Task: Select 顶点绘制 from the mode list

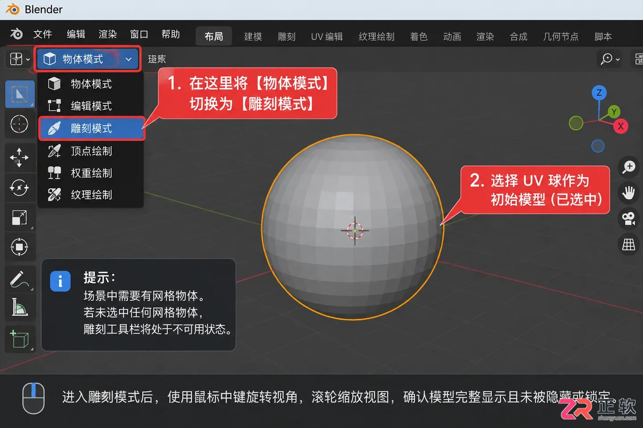Action: pyautogui.click(x=91, y=151)
